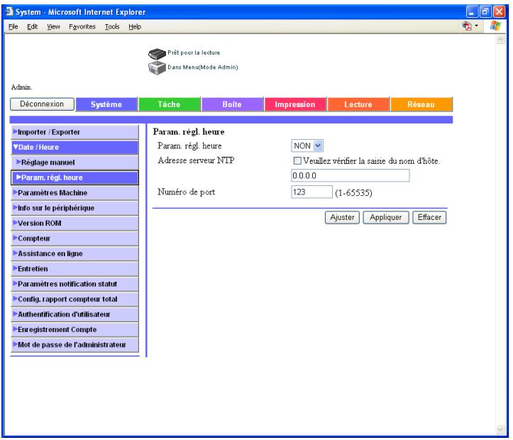Open Enregistrement Compte item
Viewport: 513px width, 440px height.
coord(75,329)
